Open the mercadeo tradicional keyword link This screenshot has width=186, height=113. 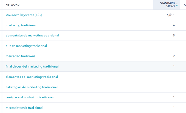point(21,56)
